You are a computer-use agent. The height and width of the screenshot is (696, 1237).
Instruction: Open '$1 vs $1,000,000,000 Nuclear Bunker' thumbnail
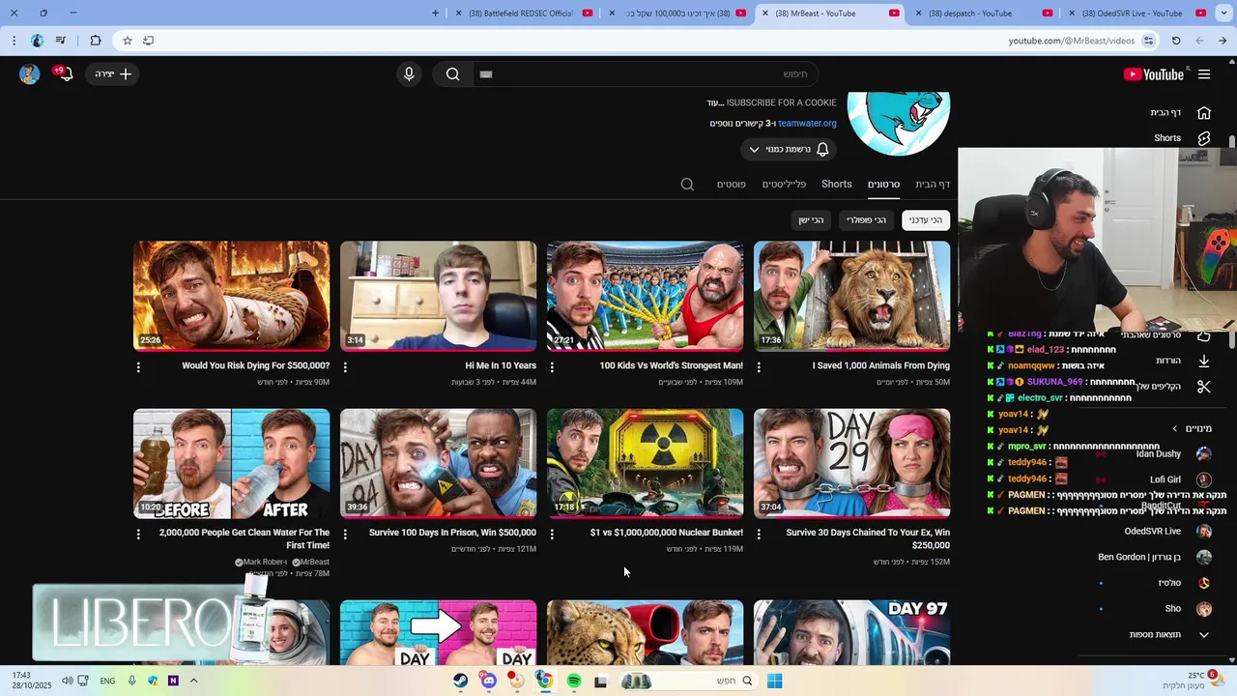(x=645, y=463)
